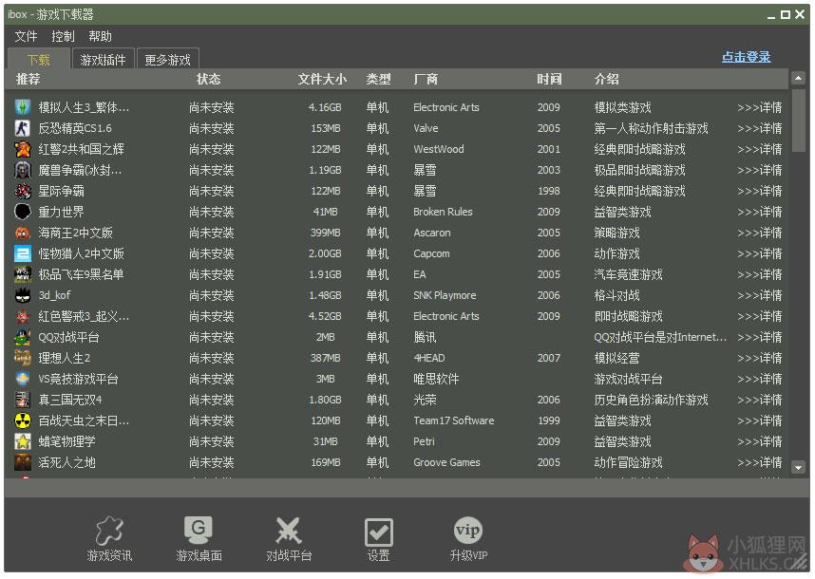
Task: Open 详情 link for 真三国无双4
Action: click(x=759, y=400)
